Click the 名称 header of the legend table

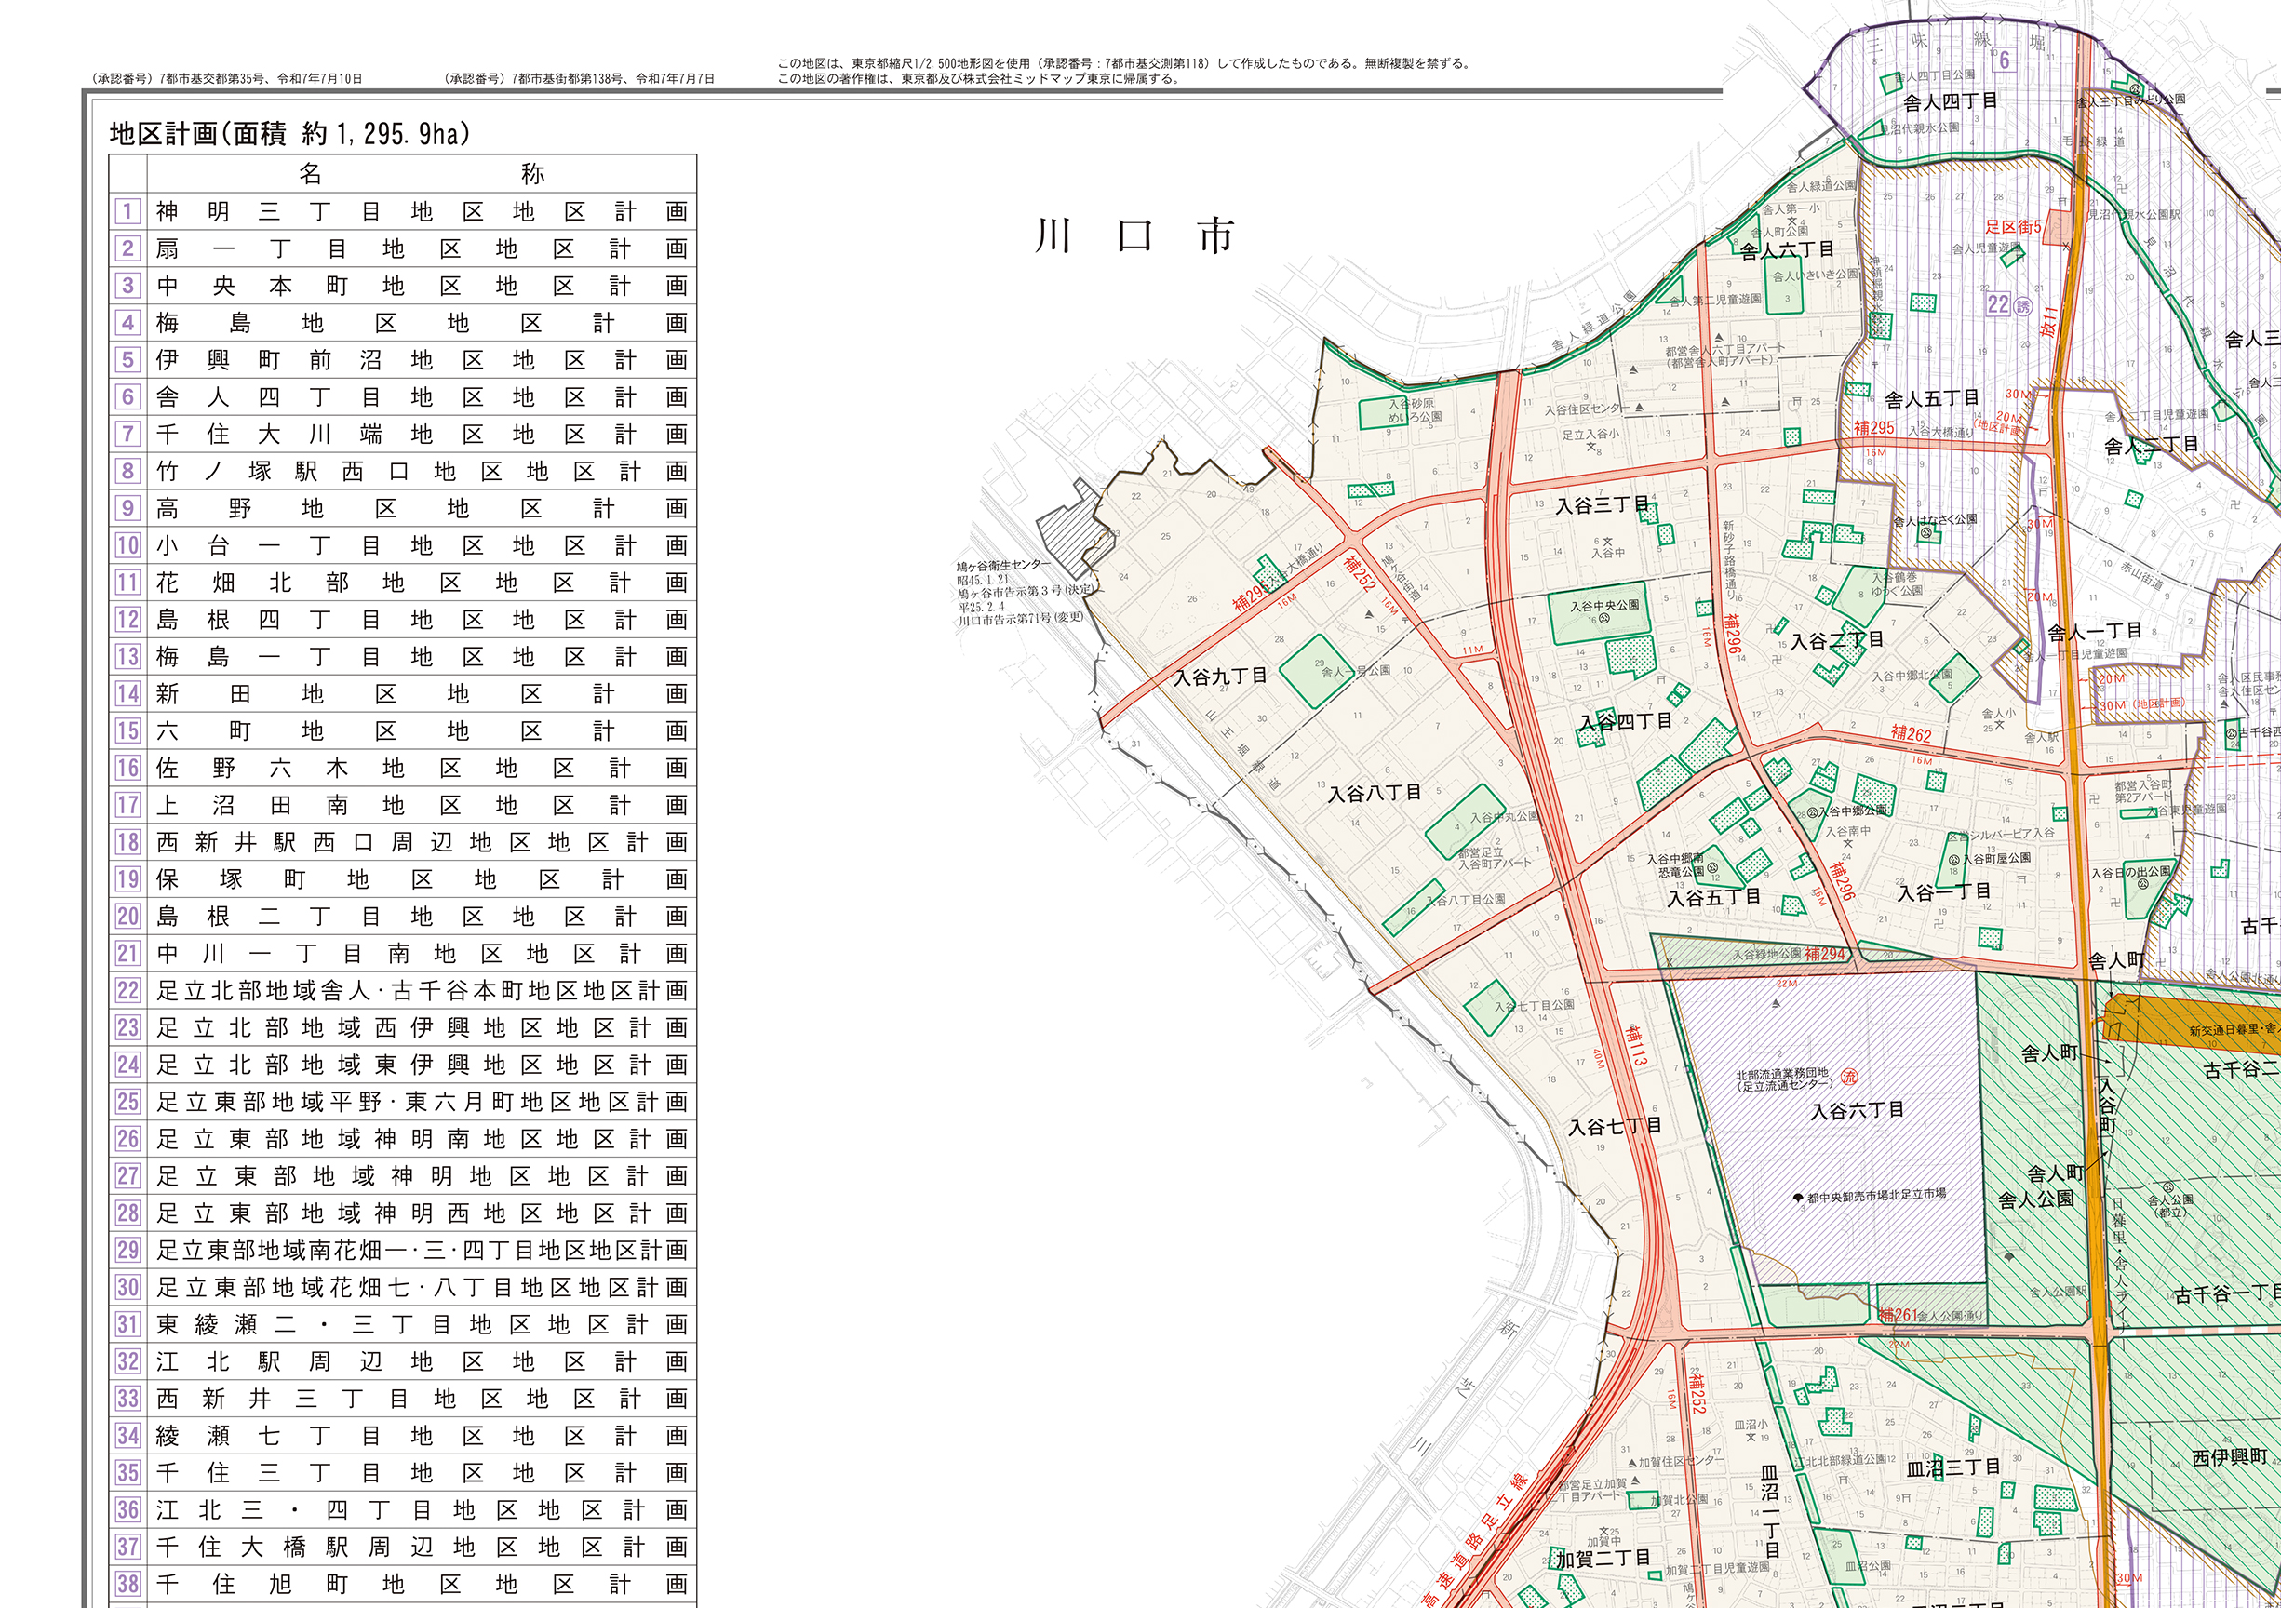pyautogui.click(x=422, y=175)
